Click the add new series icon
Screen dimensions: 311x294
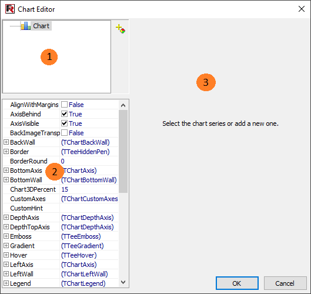[x=121, y=29]
